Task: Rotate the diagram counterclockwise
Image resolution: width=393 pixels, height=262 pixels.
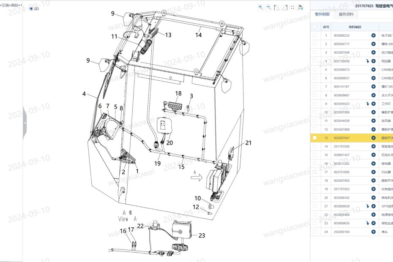Action: [x=276, y=7]
